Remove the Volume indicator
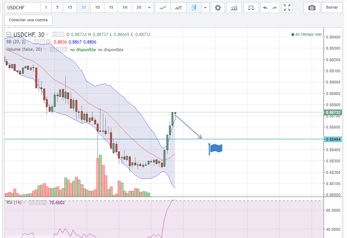This screenshot has width=347, height=238. point(64,49)
